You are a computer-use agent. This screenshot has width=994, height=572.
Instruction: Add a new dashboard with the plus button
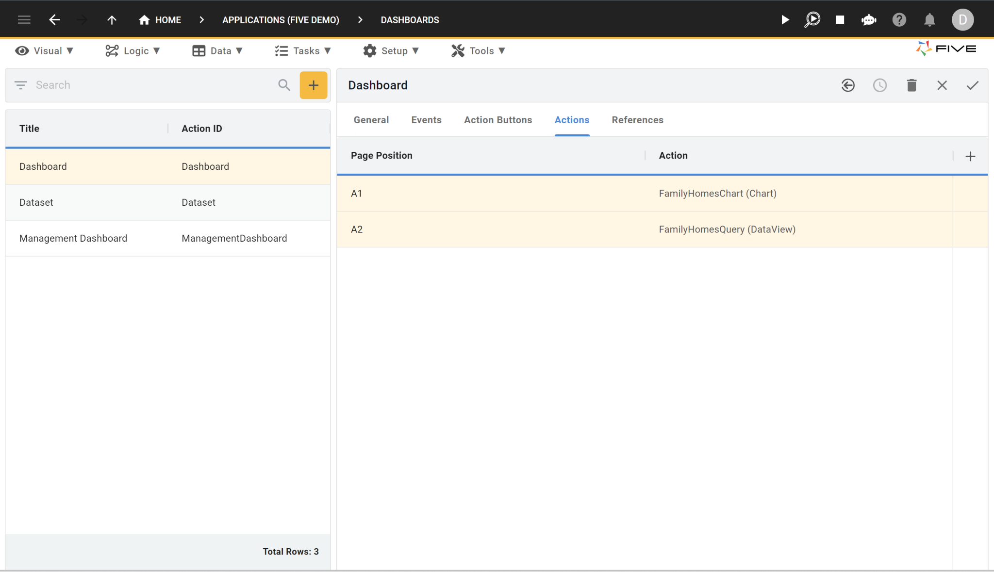click(x=313, y=85)
